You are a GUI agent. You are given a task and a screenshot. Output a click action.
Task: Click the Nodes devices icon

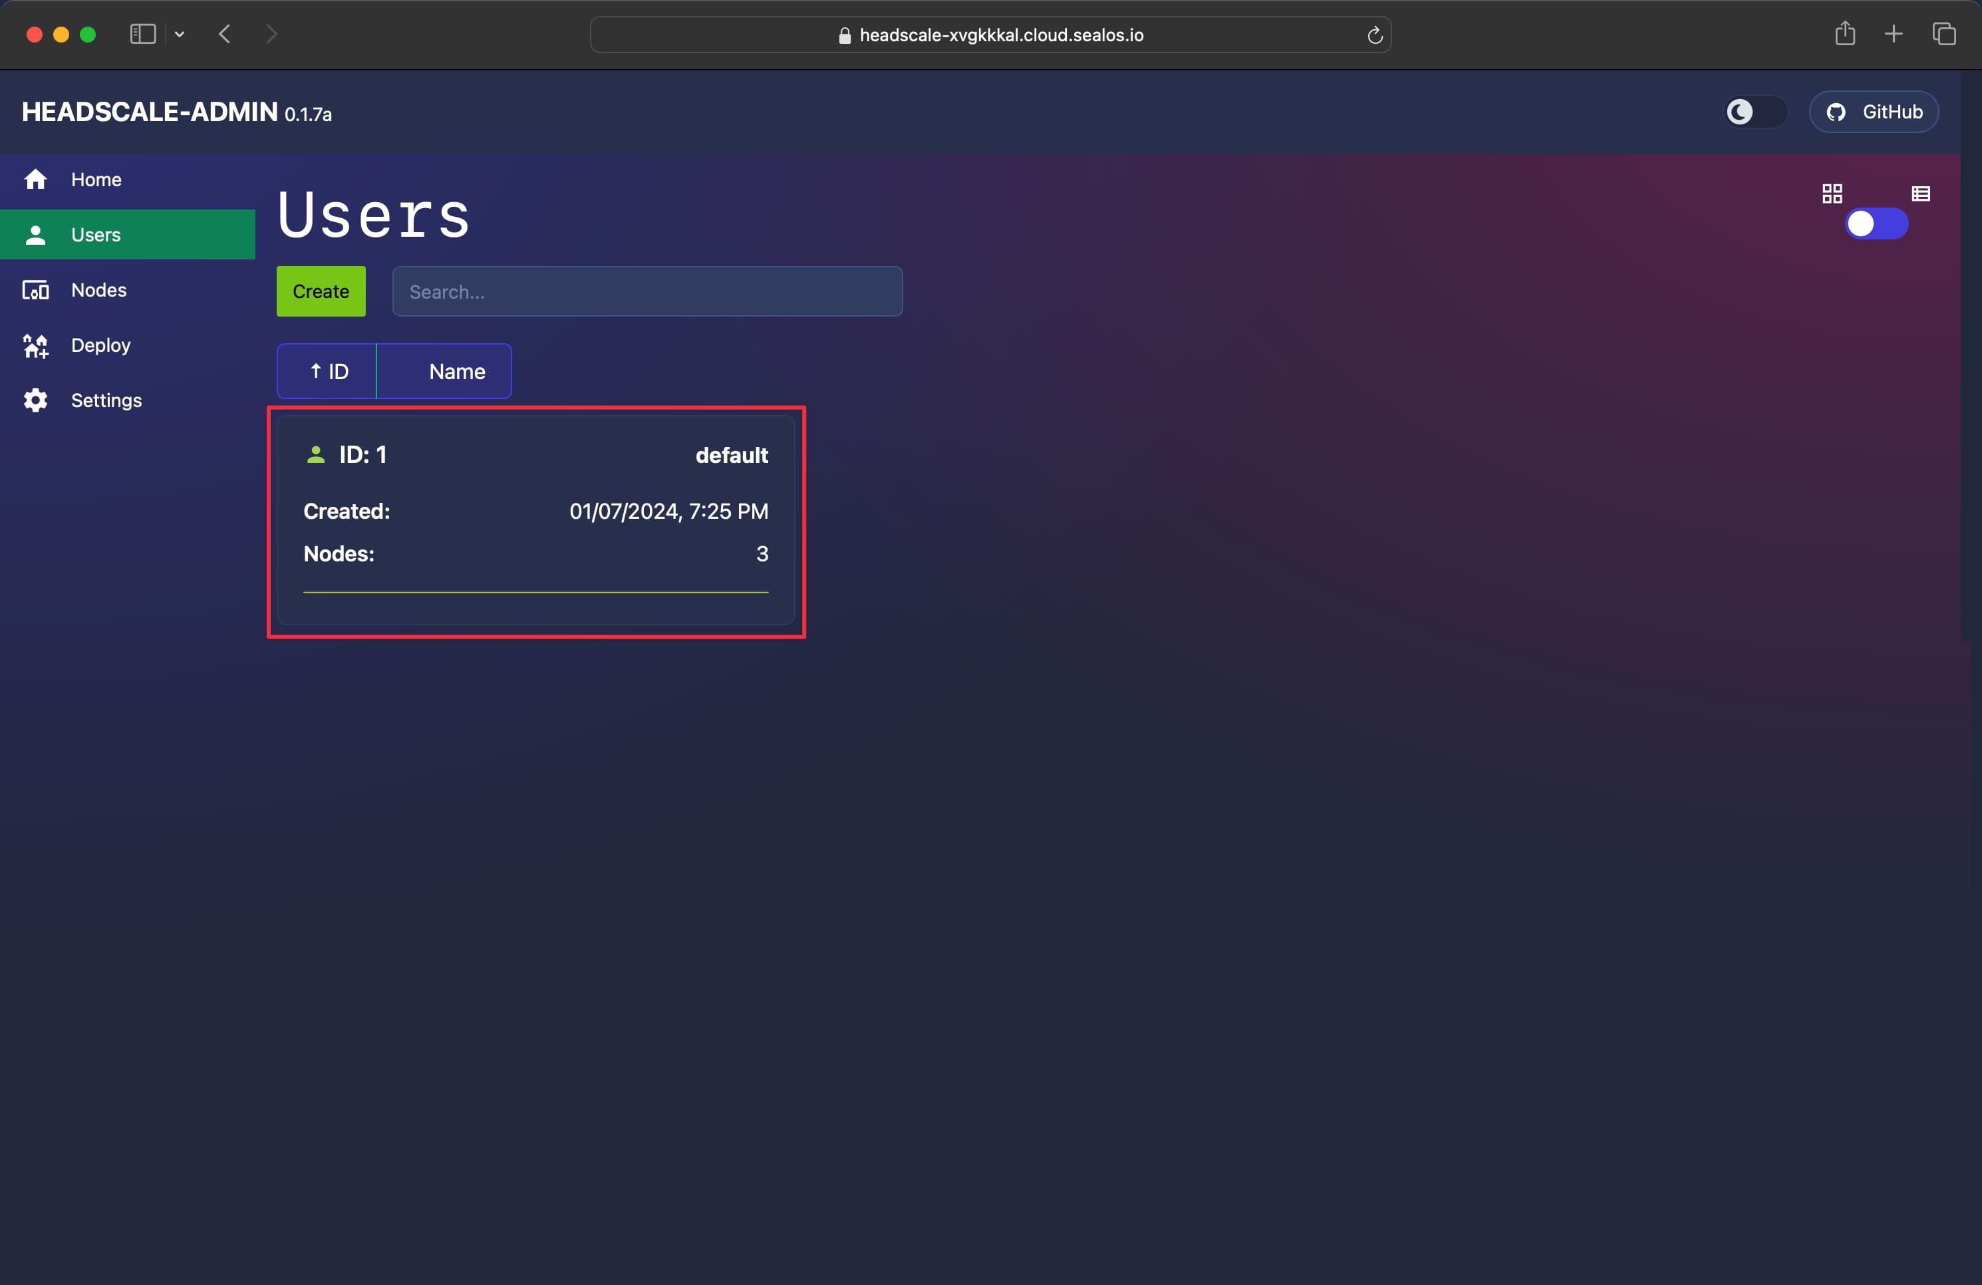(x=35, y=290)
